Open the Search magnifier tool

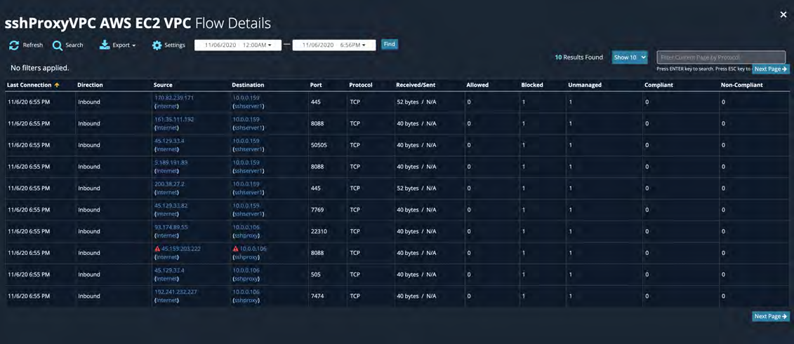58,46
